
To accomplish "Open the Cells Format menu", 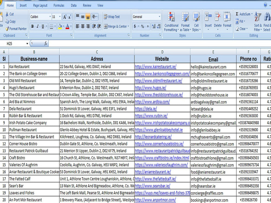I will [x=227, y=21].
